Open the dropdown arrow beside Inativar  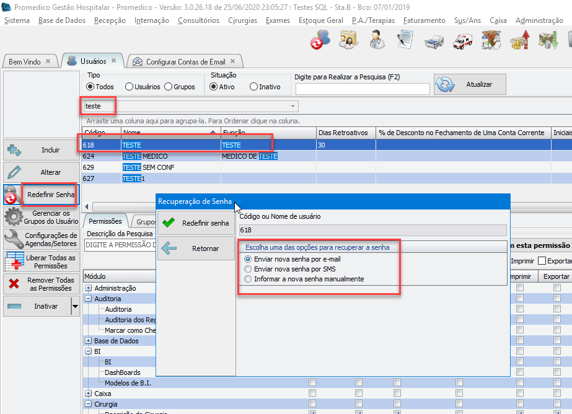click(x=75, y=306)
